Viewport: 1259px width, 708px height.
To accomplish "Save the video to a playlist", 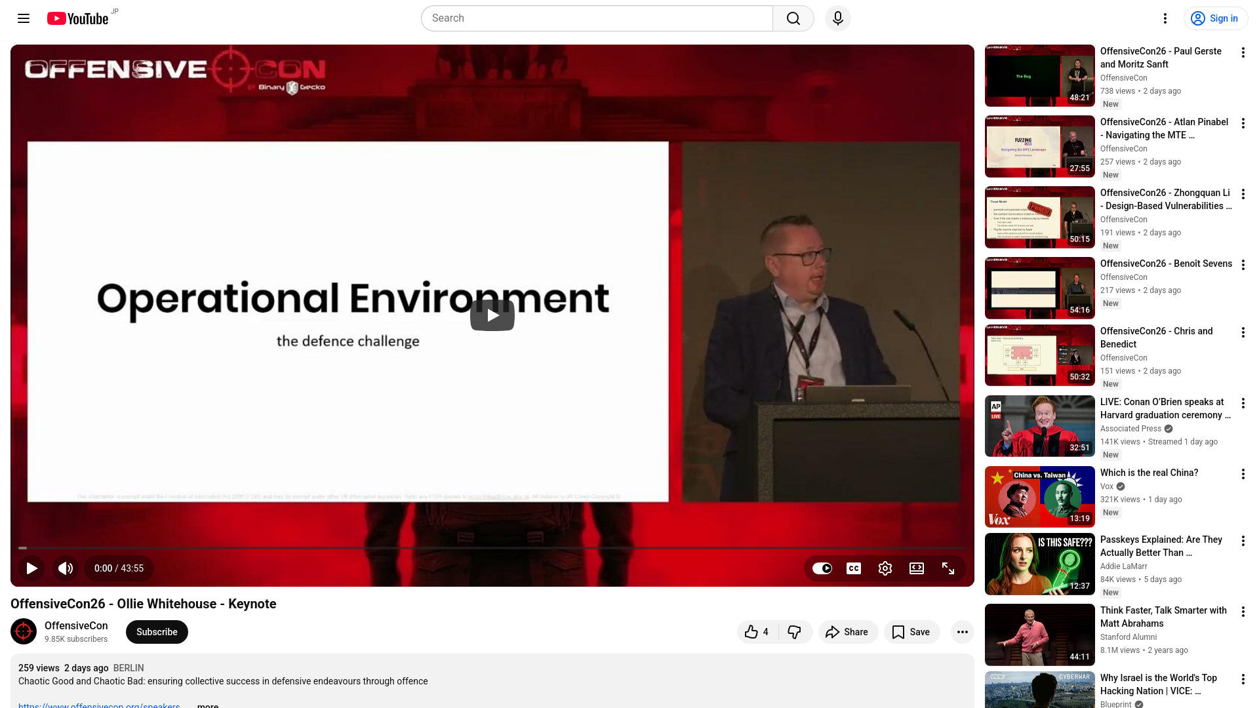I will [911, 632].
